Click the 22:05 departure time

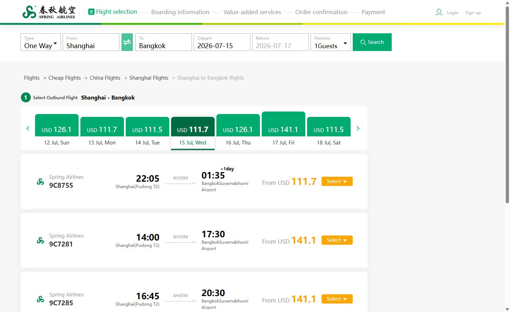click(x=148, y=178)
